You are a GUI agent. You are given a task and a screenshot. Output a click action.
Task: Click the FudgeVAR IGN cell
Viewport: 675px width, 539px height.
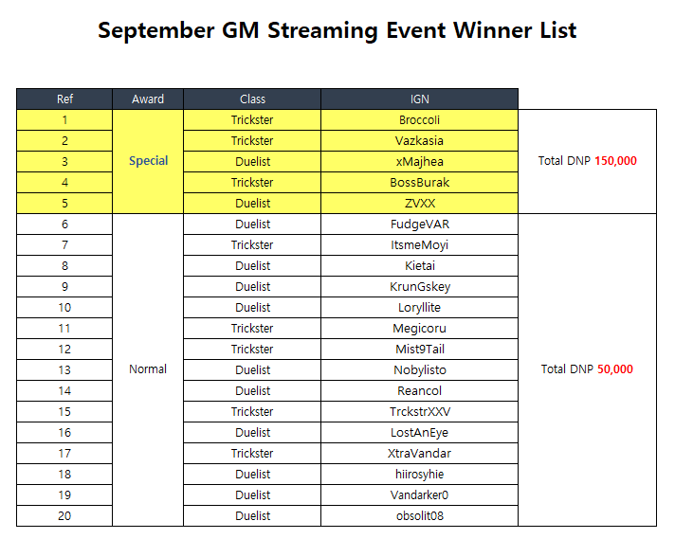coord(419,225)
